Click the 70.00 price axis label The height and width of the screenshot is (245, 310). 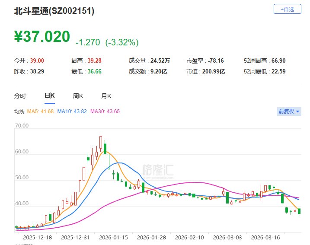click(x=22, y=126)
